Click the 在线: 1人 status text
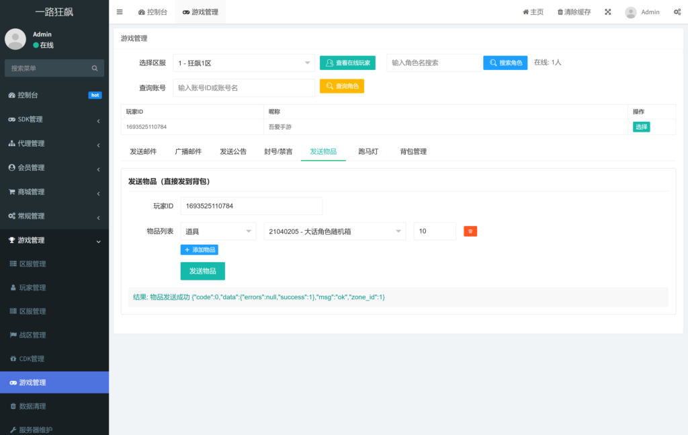 (547, 63)
